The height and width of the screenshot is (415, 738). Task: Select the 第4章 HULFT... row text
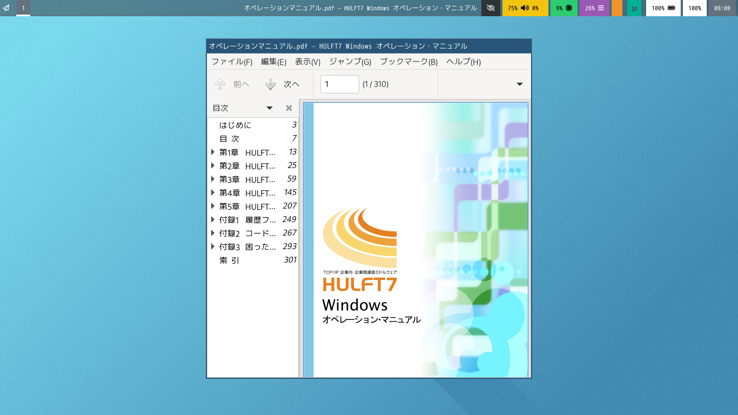click(x=247, y=193)
